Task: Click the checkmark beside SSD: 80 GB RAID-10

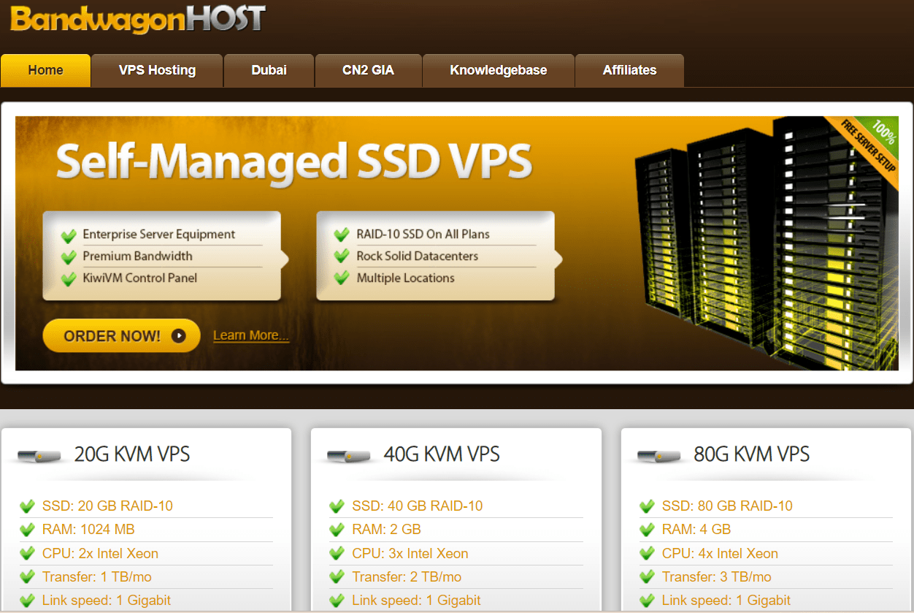Action: [648, 506]
